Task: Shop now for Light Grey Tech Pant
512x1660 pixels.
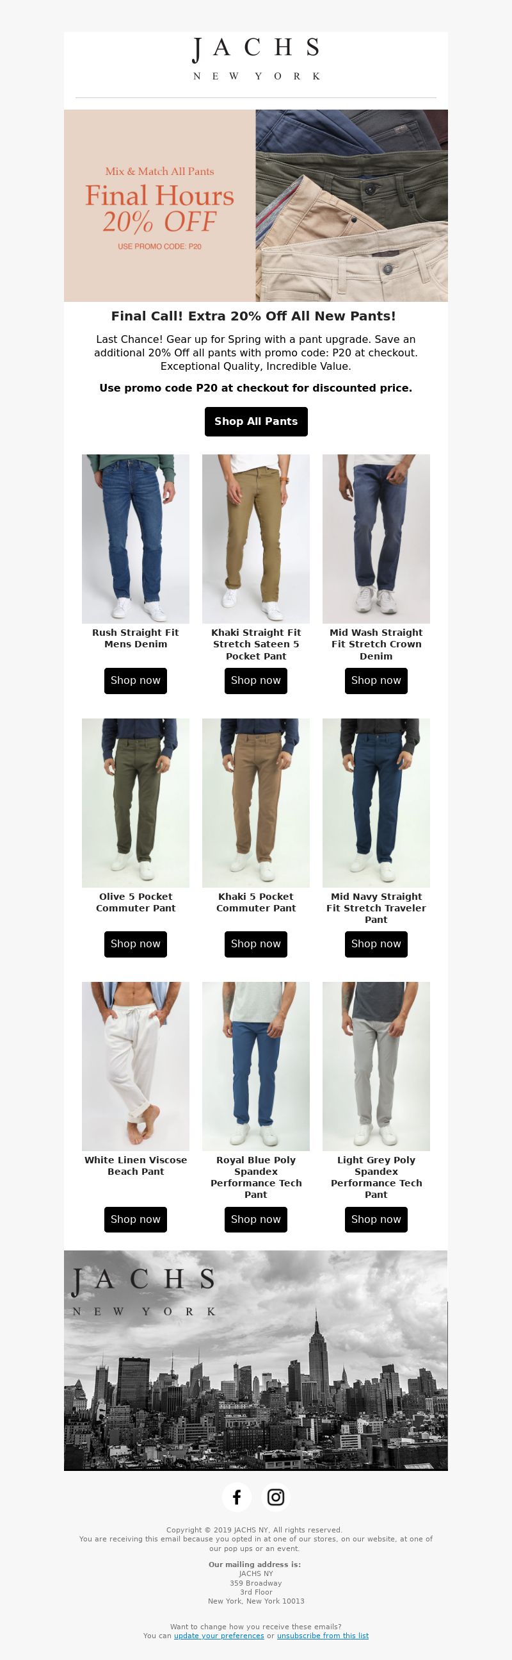Action: point(376,1219)
